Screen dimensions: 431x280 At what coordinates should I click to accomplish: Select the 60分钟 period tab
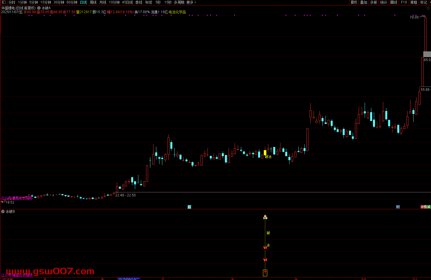pos(72,2)
